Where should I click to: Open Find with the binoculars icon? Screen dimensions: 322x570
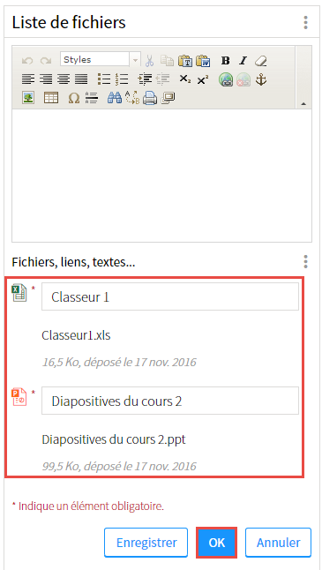[115, 97]
